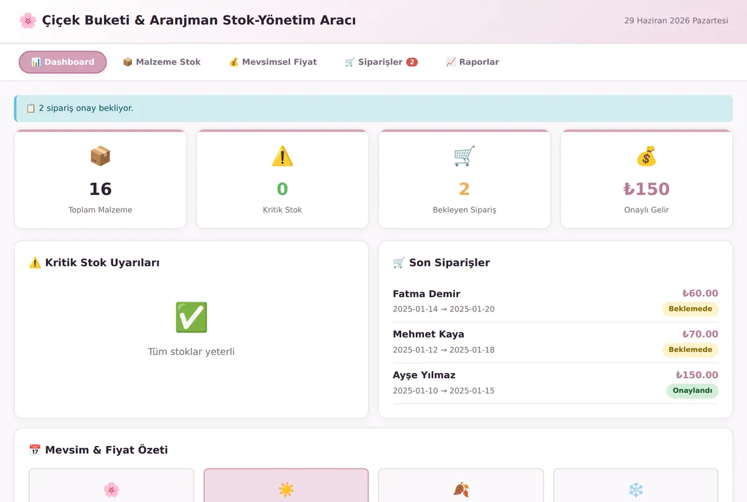Viewport: 747px width, 502px height.
Task: Switch to the Malzeme Stok tab
Action: click(162, 62)
